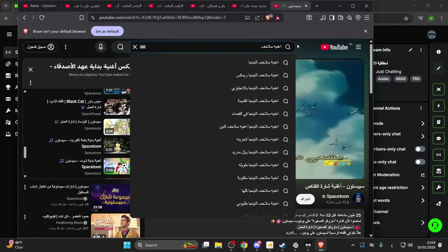
Task: Expand the banned words chevron in dashboard
Action: point(423,201)
